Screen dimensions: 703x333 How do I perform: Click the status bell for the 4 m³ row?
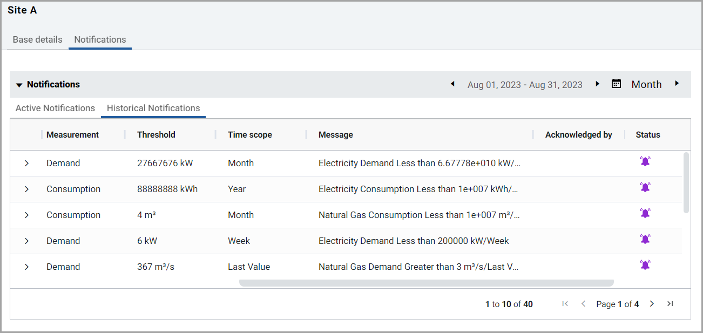pyautogui.click(x=645, y=213)
